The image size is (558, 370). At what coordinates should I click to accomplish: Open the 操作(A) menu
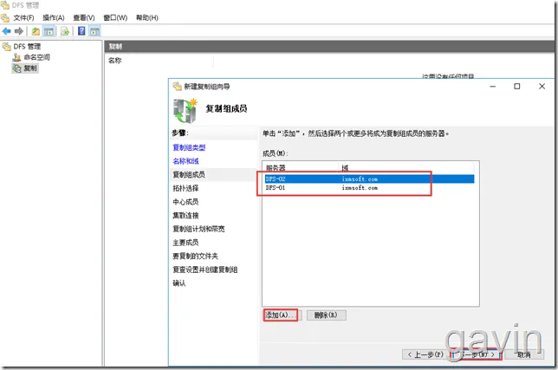(54, 18)
